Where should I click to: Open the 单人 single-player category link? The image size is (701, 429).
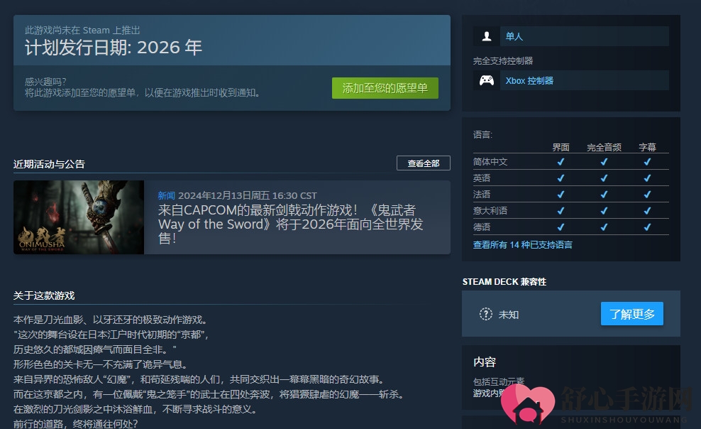coord(514,36)
